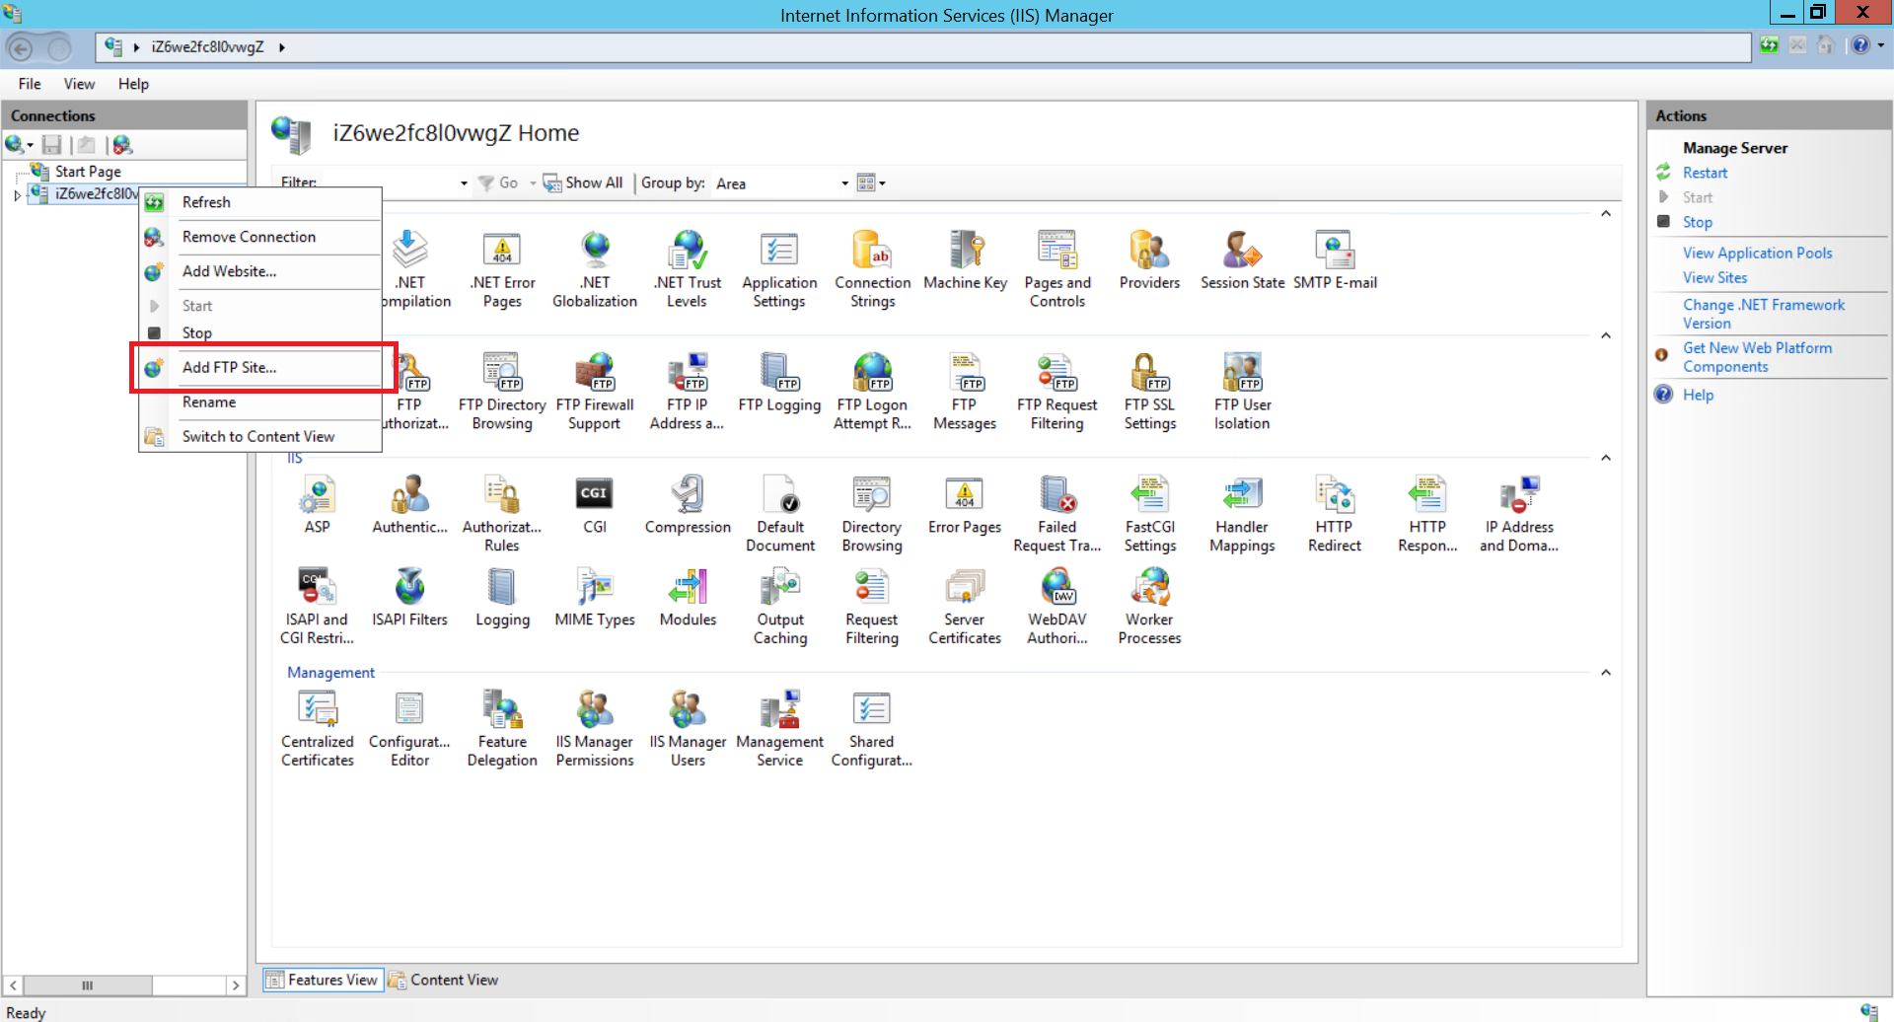The height and width of the screenshot is (1022, 1894).
Task: Select Remove Connection in context menu
Action: coord(260,237)
